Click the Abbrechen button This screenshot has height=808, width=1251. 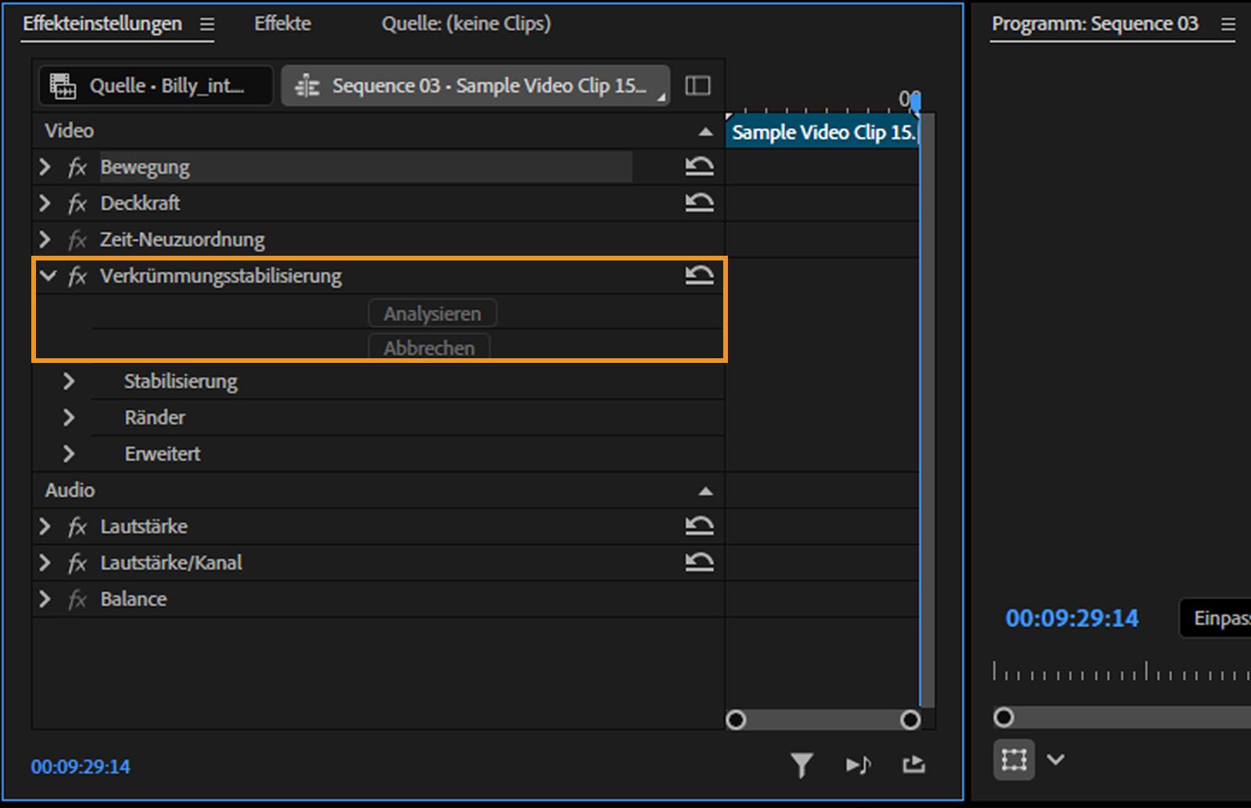[x=429, y=347]
